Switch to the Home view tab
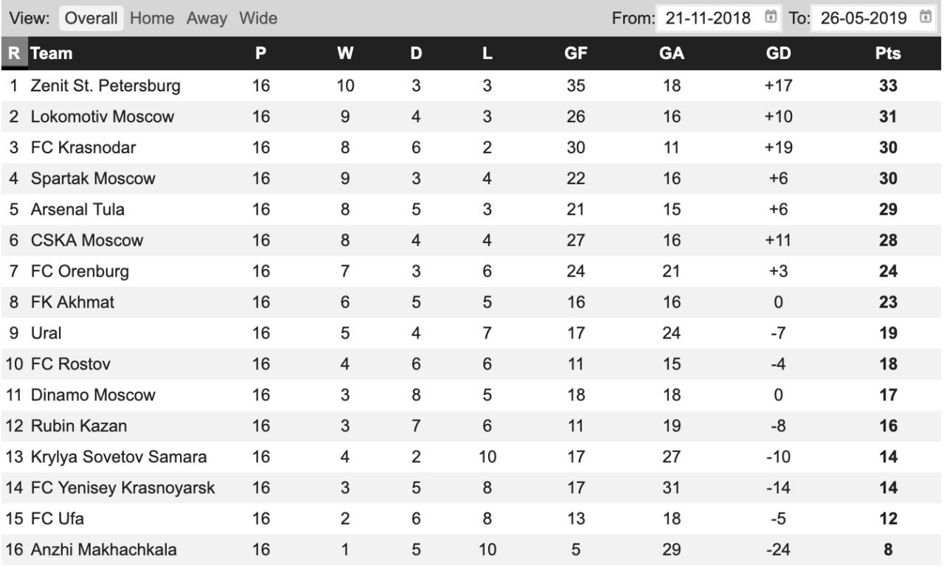The width and height of the screenshot is (944, 575). (152, 18)
